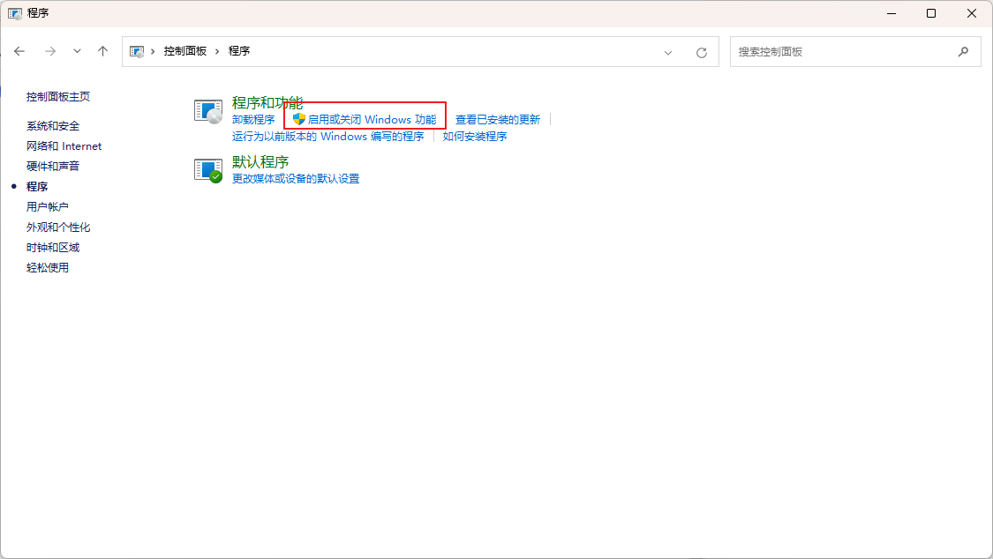Open 启用或关闭 Windows 功能
Screen dimensions: 993x559
pos(372,120)
